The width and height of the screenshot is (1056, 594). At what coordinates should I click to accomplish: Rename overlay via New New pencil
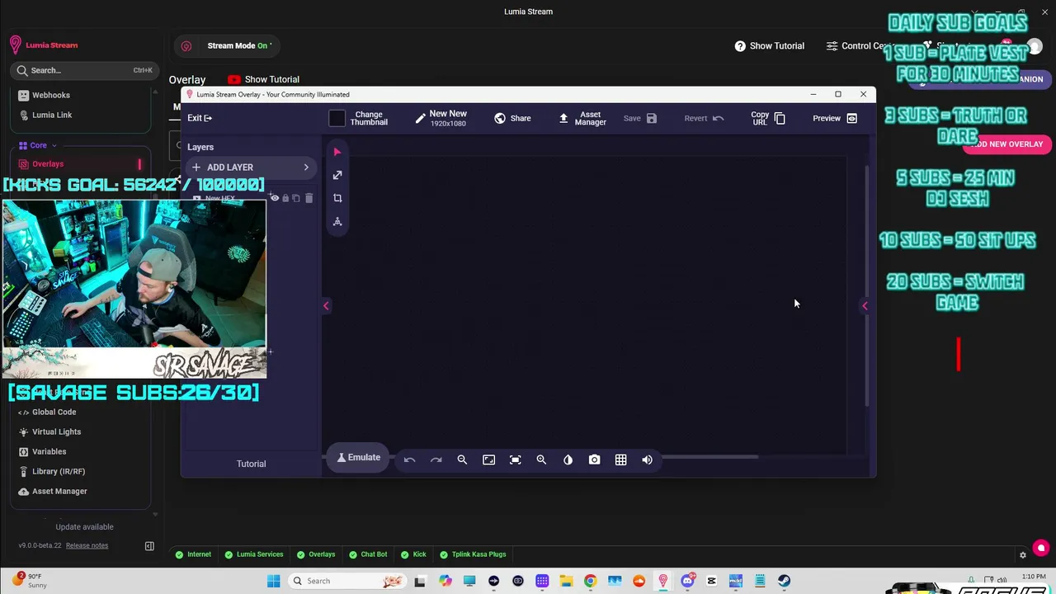[420, 119]
